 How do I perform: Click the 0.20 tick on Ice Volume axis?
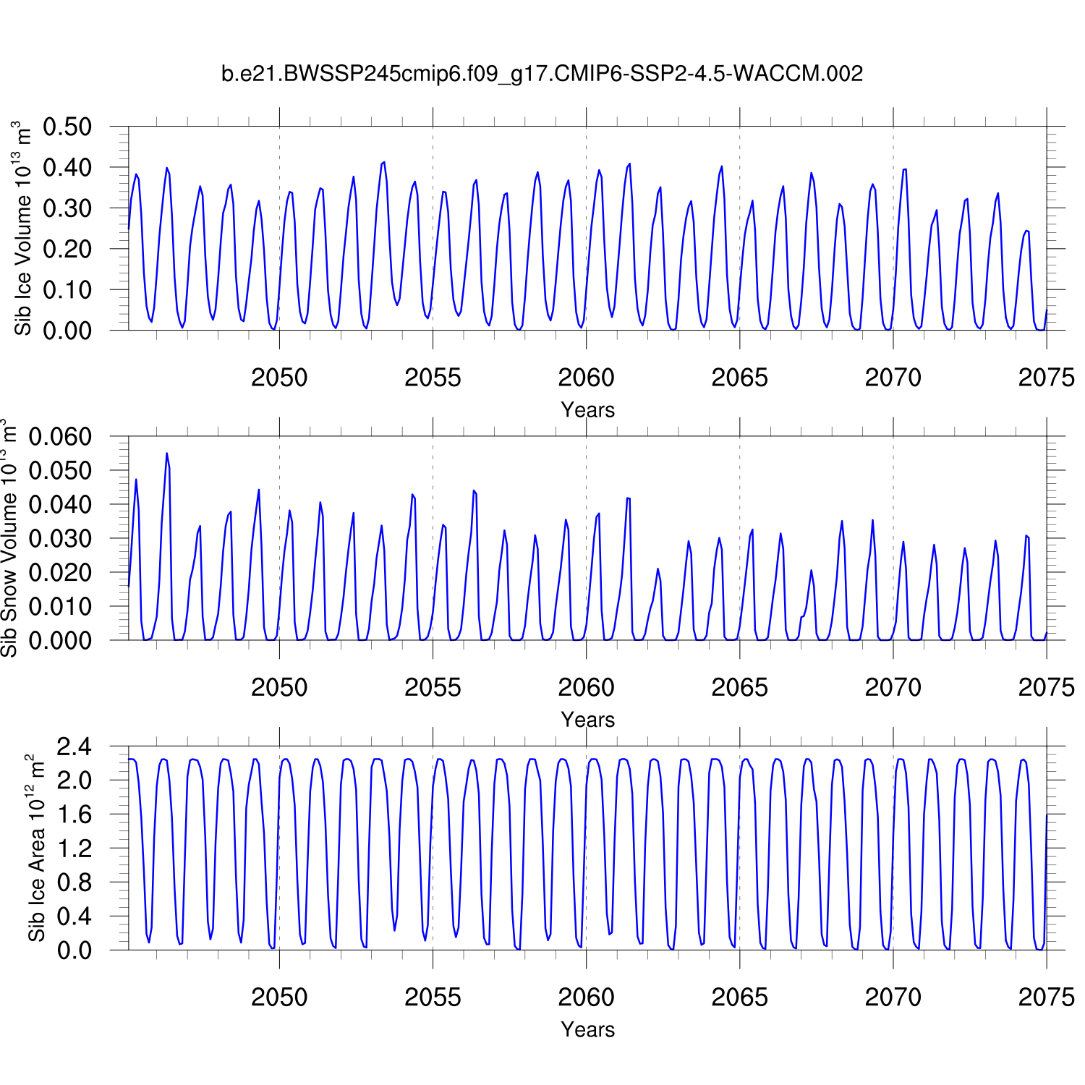click(67, 250)
